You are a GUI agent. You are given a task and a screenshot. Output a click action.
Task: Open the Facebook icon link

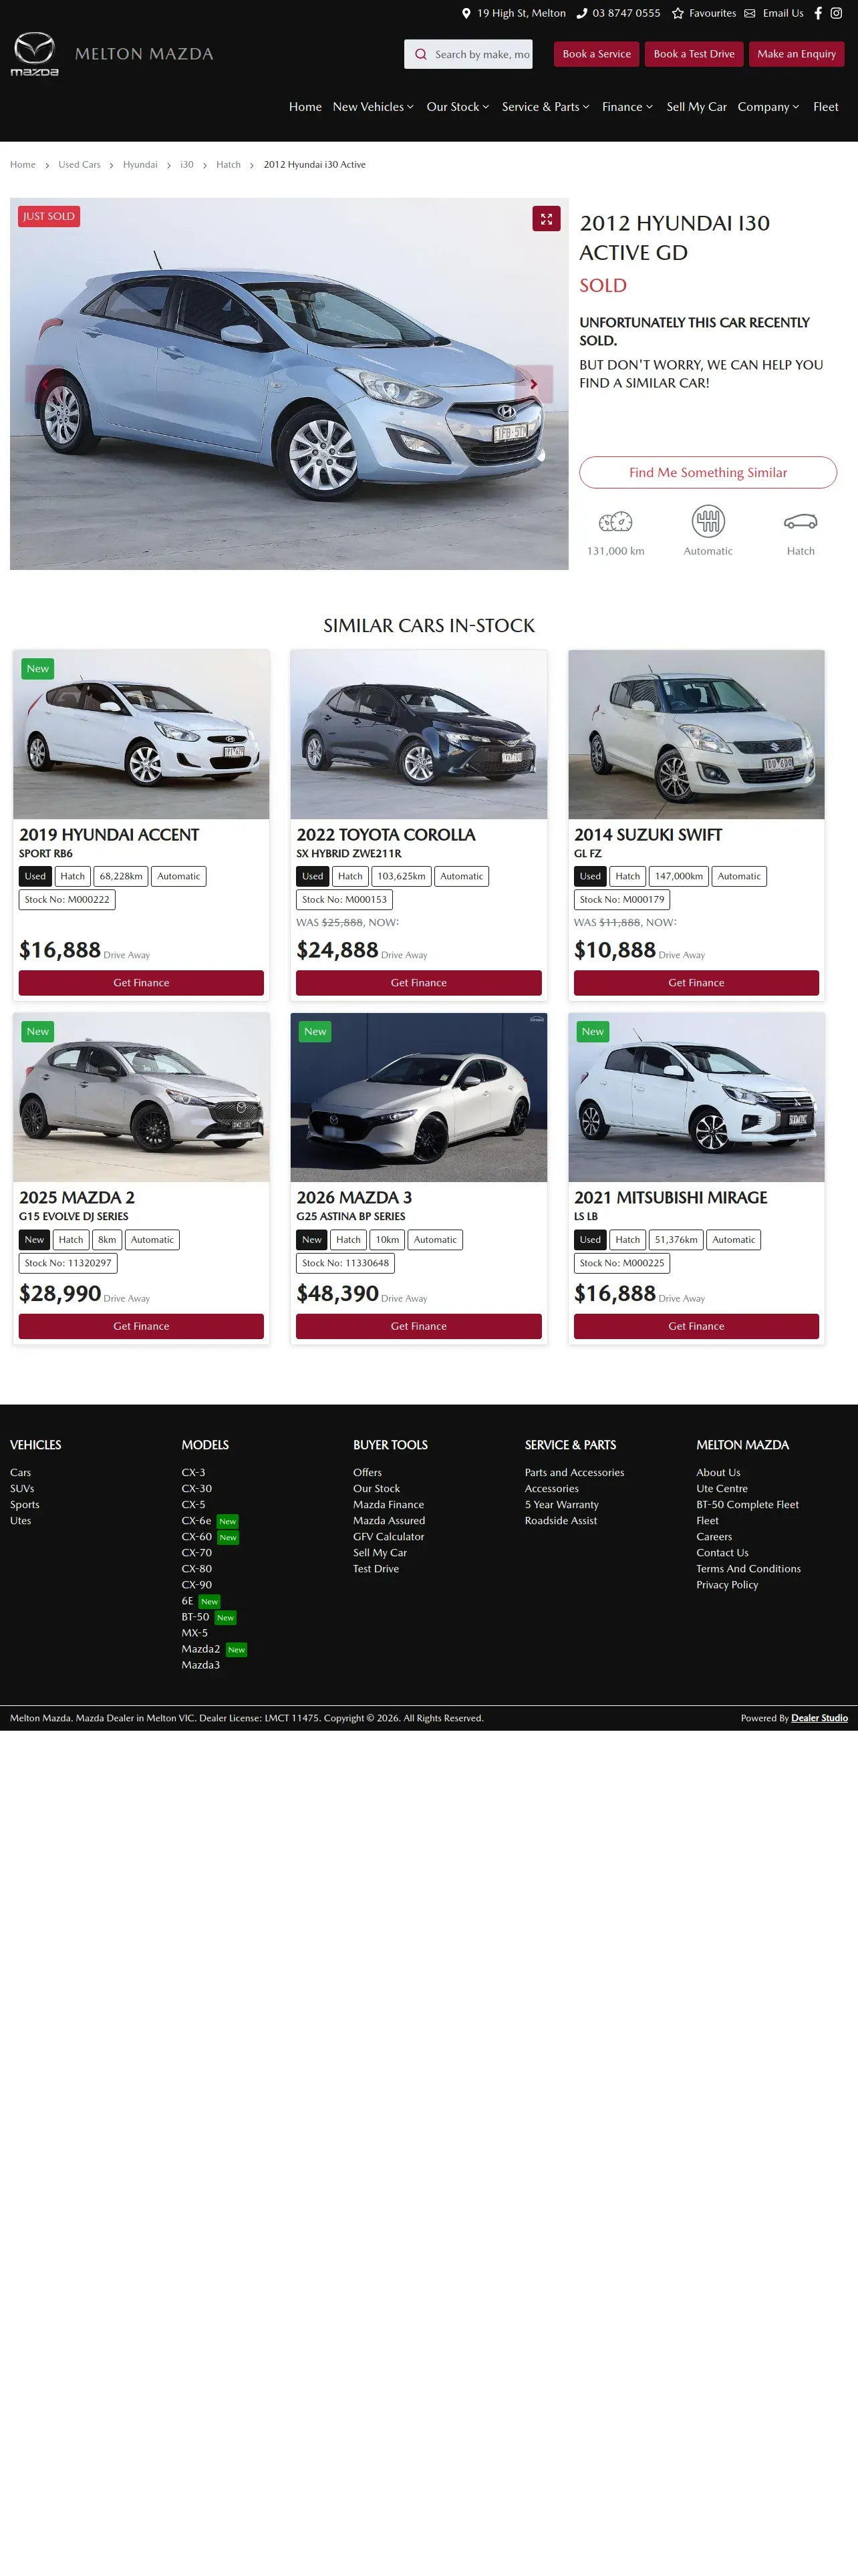[818, 13]
